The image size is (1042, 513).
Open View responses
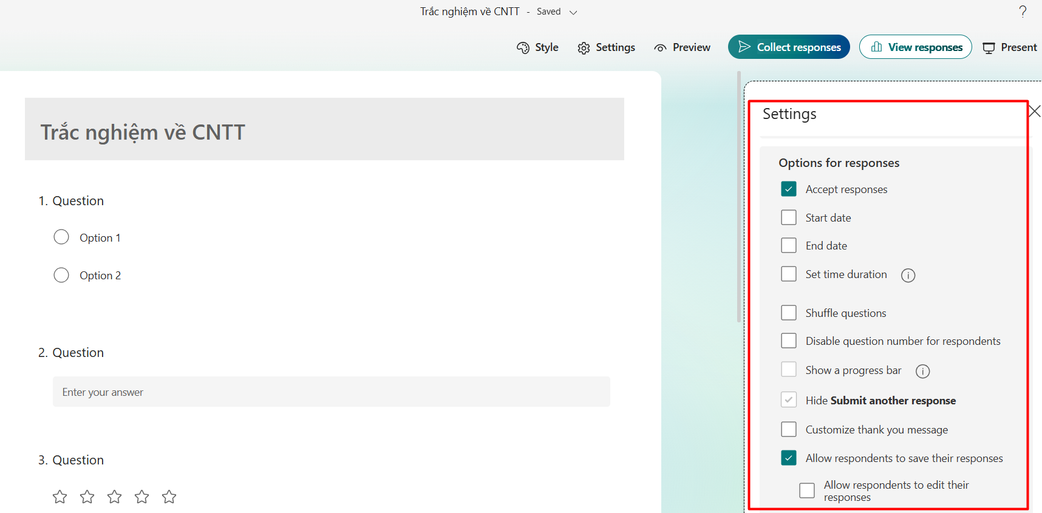(x=915, y=47)
